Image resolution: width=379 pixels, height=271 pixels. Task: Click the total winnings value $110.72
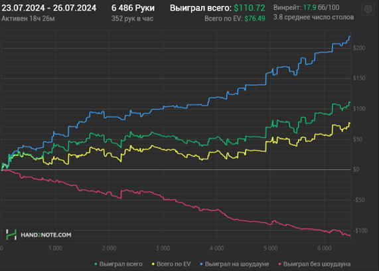point(250,8)
